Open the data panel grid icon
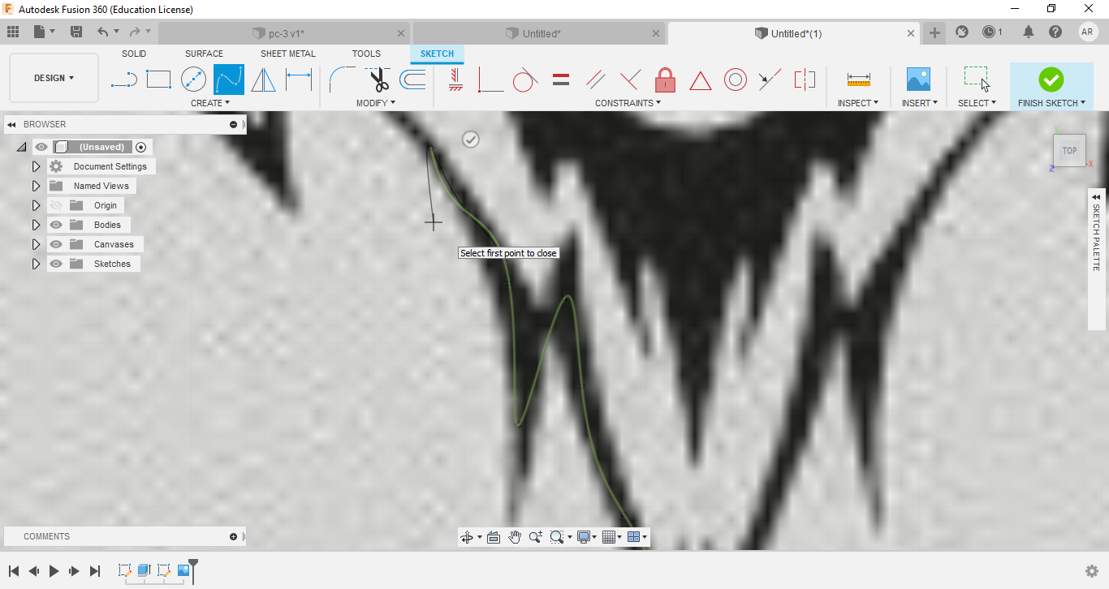 13,32
